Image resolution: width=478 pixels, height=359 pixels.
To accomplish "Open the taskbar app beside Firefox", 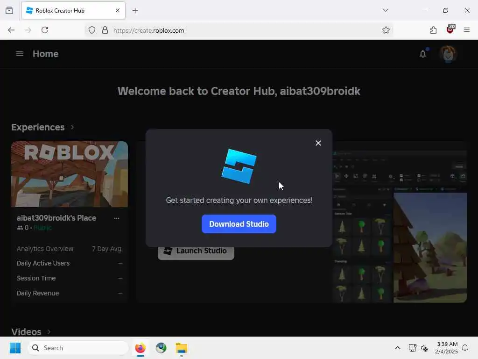I will [x=161, y=348].
